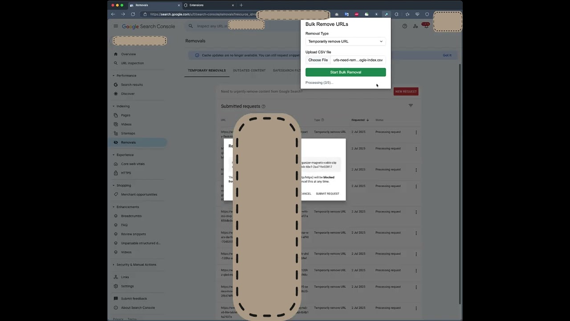Viewport: 570px width, 321px height.
Task: Open the notifications bell with red badge
Action: (x=426, y=25)
